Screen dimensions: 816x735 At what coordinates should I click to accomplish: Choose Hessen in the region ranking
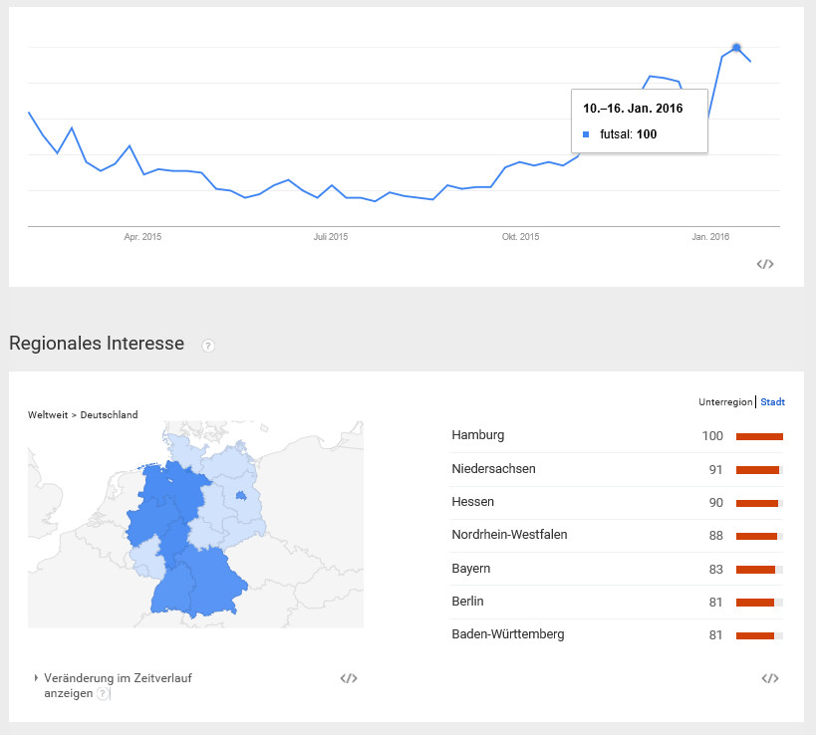472,502
